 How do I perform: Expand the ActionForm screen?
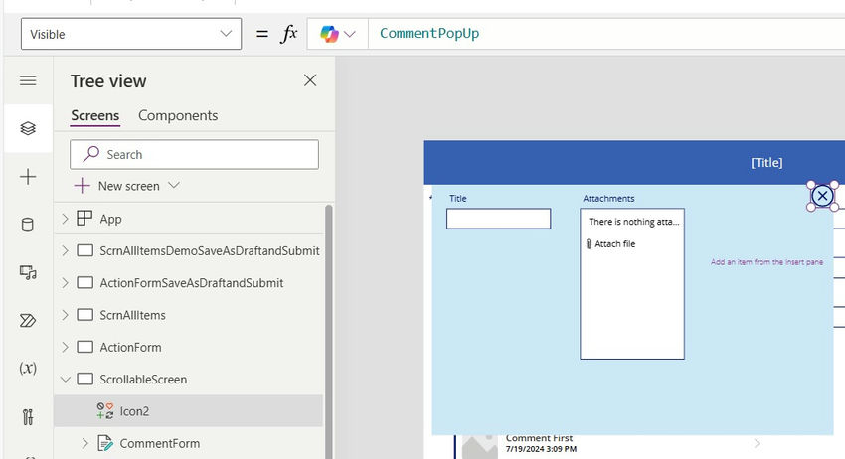66,347
